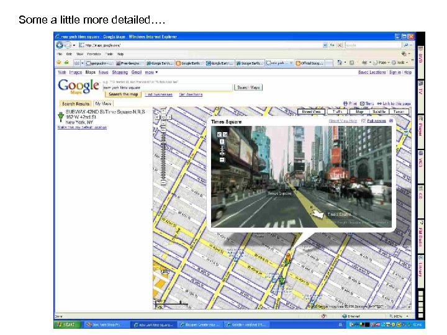The width and height of the screenshot is (447, 335).
Task: Click the browser Back arrow button
Action: coord(60,45)
